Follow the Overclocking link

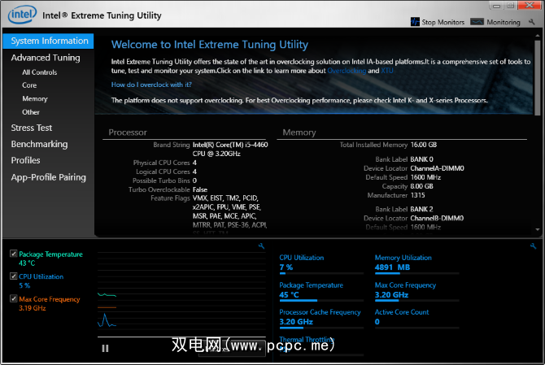[347, 71]
